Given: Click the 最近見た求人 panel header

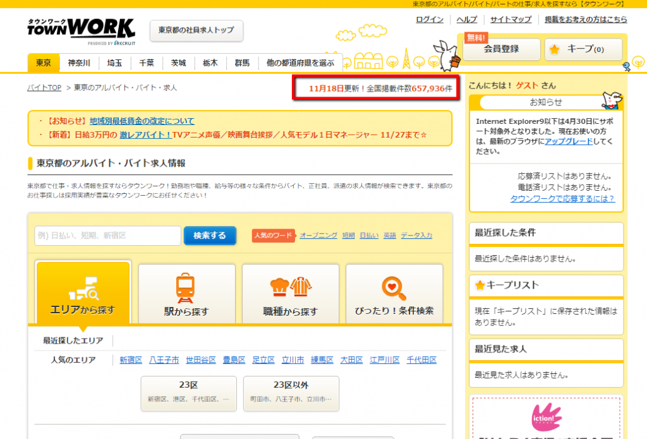Looking at the screenshot, I should [x=546, y=349].
